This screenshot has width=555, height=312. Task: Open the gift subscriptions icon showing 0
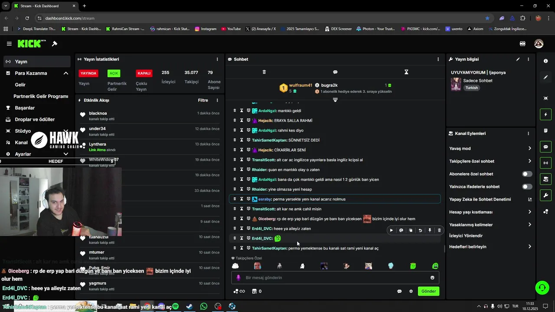point(257,291)
